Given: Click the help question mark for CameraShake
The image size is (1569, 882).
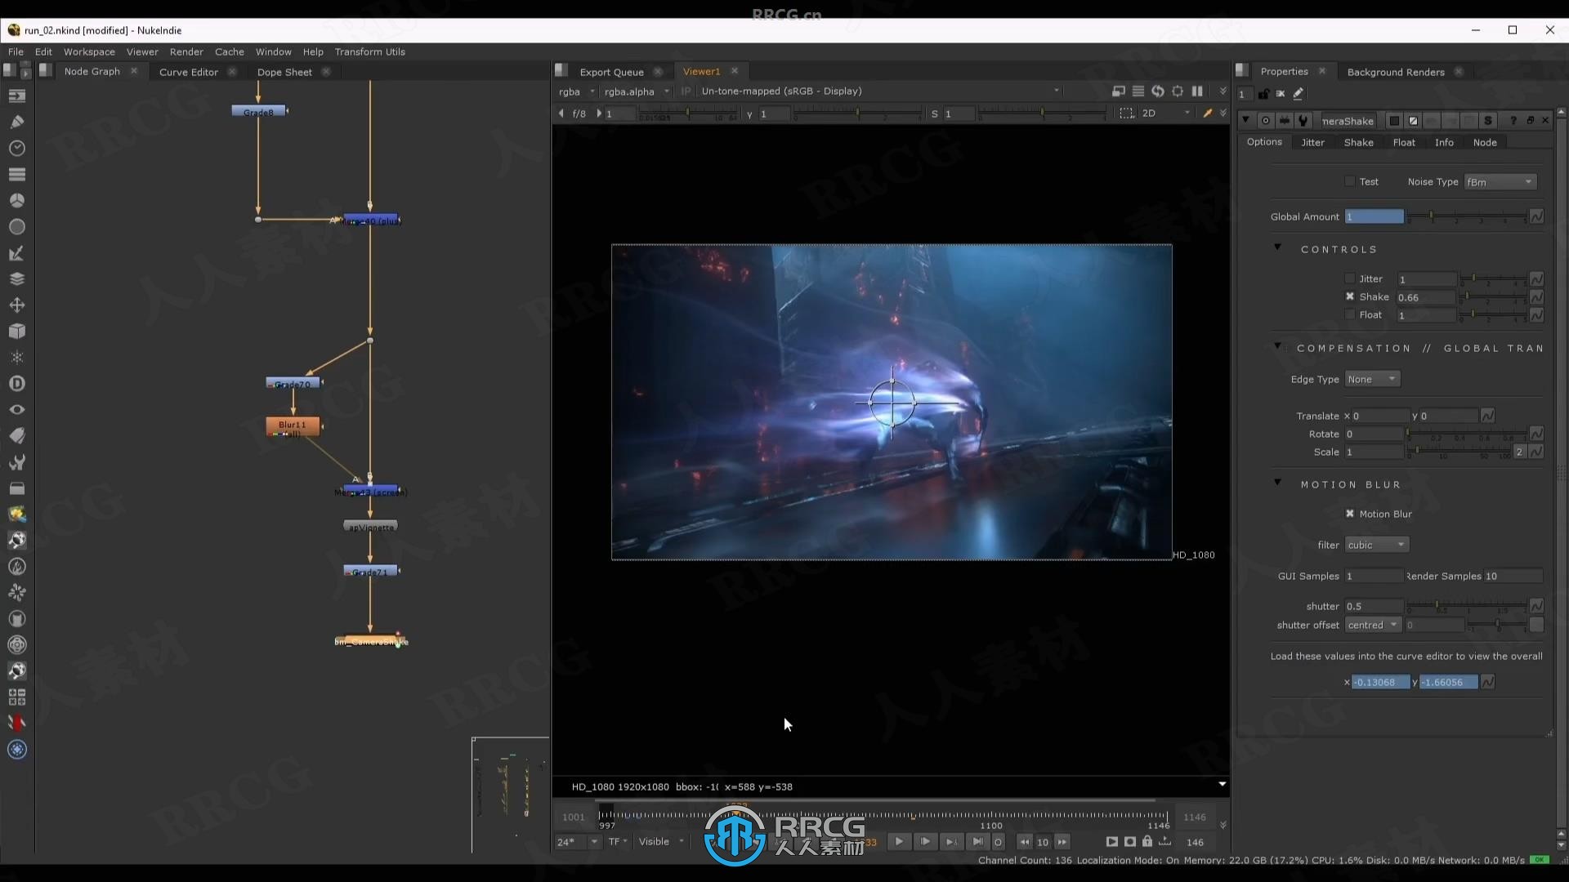Looking at the screenshot, I should click(x=1513, y=121).
